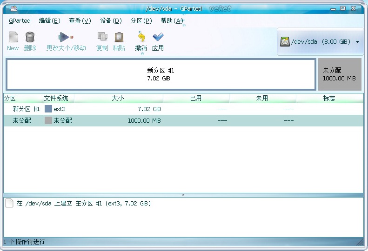Maximize the GParted window

[x=343, y=8]
